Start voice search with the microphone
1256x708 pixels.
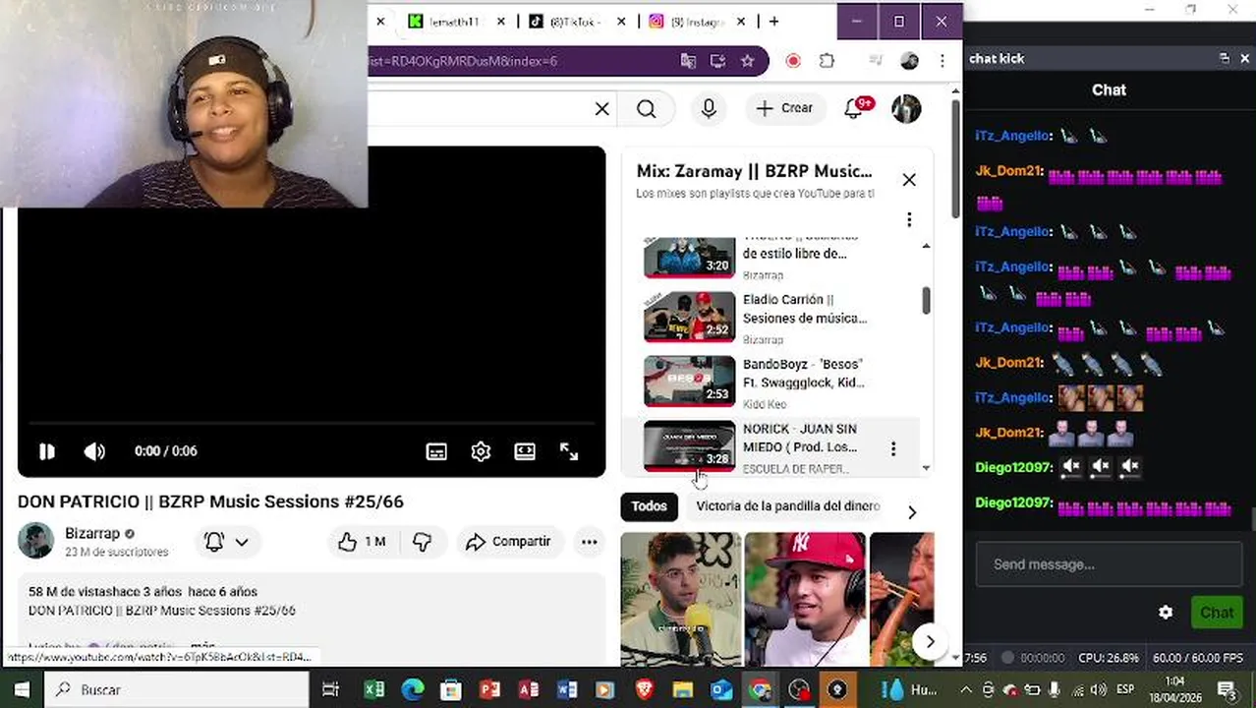tap(709, 108)
